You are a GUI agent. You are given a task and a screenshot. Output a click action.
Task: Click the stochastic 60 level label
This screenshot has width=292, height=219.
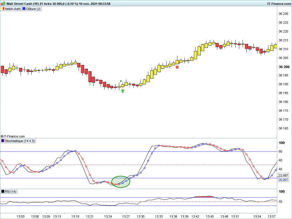point(281,160)
